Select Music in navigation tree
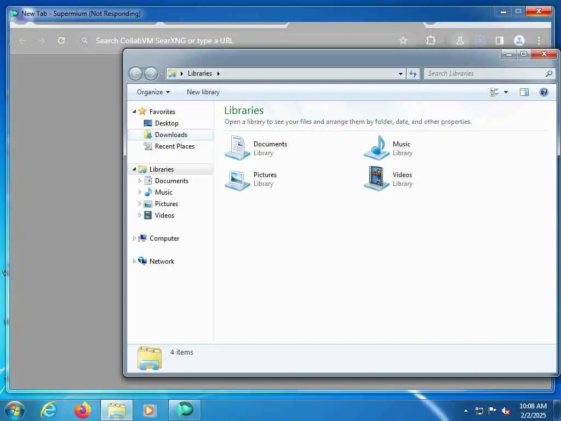 163,192
